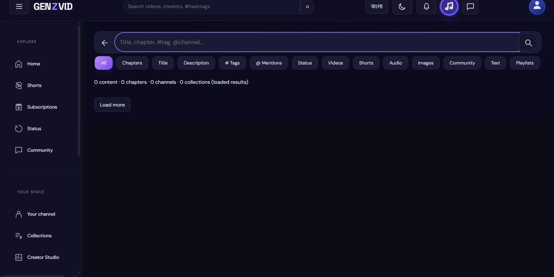This screenshot has height=277, width=554.
Task: Focus top Search videos, creators field
Action: tap(212, 7)
